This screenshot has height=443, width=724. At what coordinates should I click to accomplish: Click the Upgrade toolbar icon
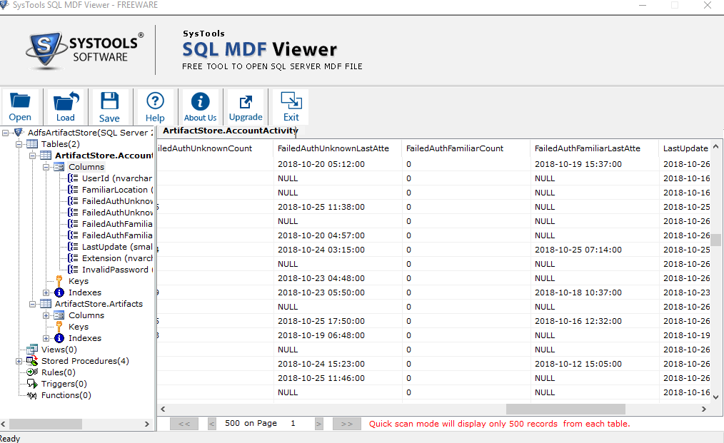tap(246, 102)
